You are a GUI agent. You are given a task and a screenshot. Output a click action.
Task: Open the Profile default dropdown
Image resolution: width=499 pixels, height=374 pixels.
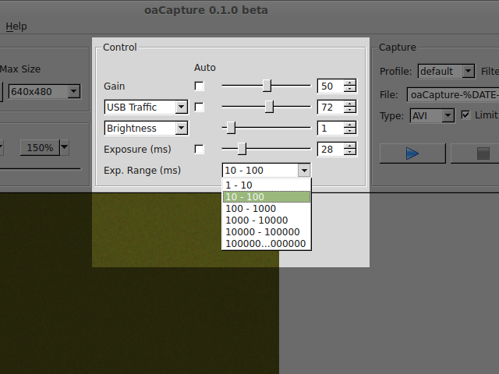coord(446,71)
